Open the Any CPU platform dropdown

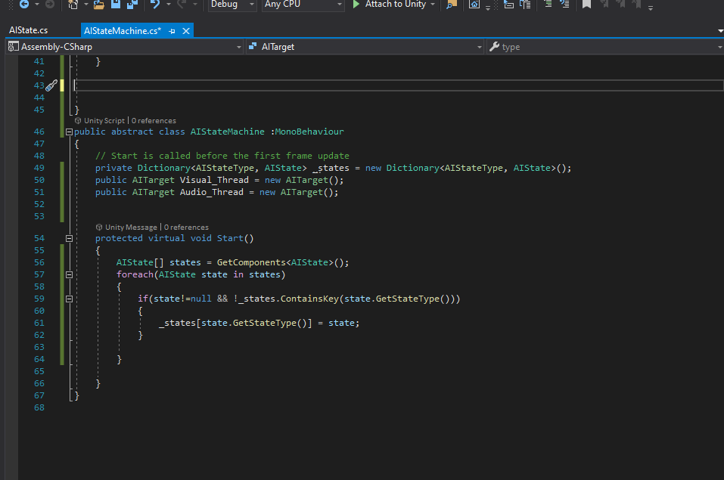(303, 4)
